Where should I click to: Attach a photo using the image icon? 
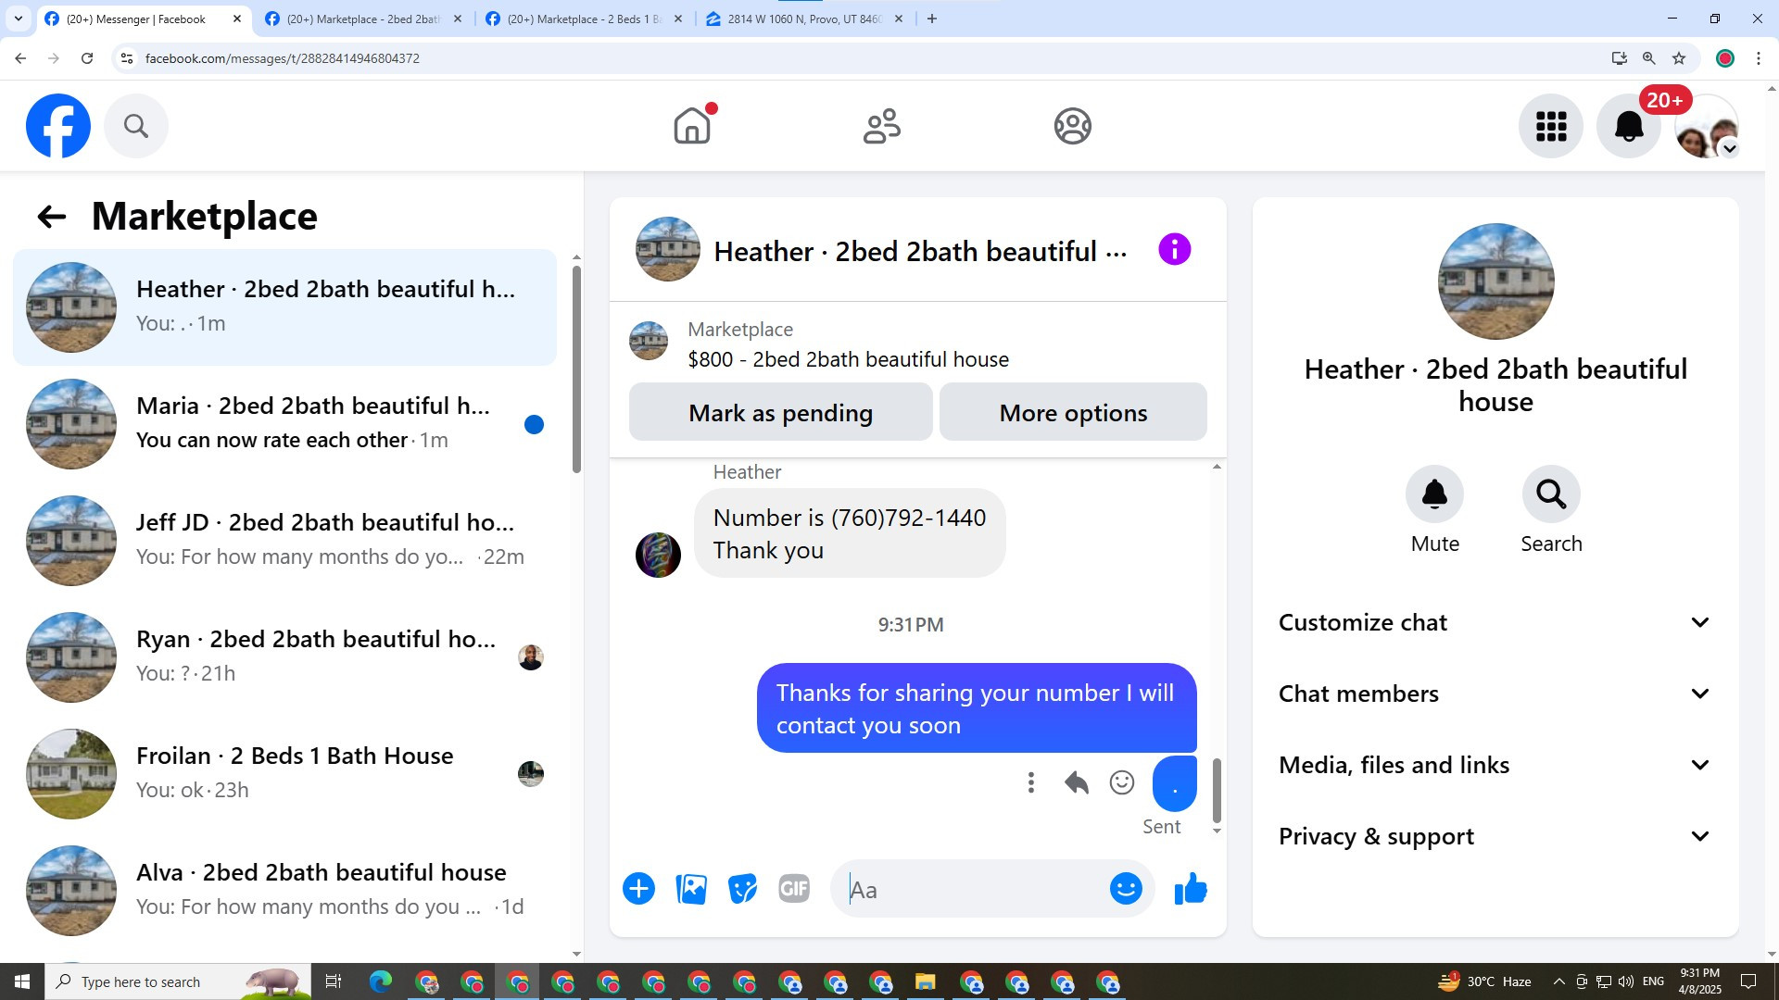[691, 890]
